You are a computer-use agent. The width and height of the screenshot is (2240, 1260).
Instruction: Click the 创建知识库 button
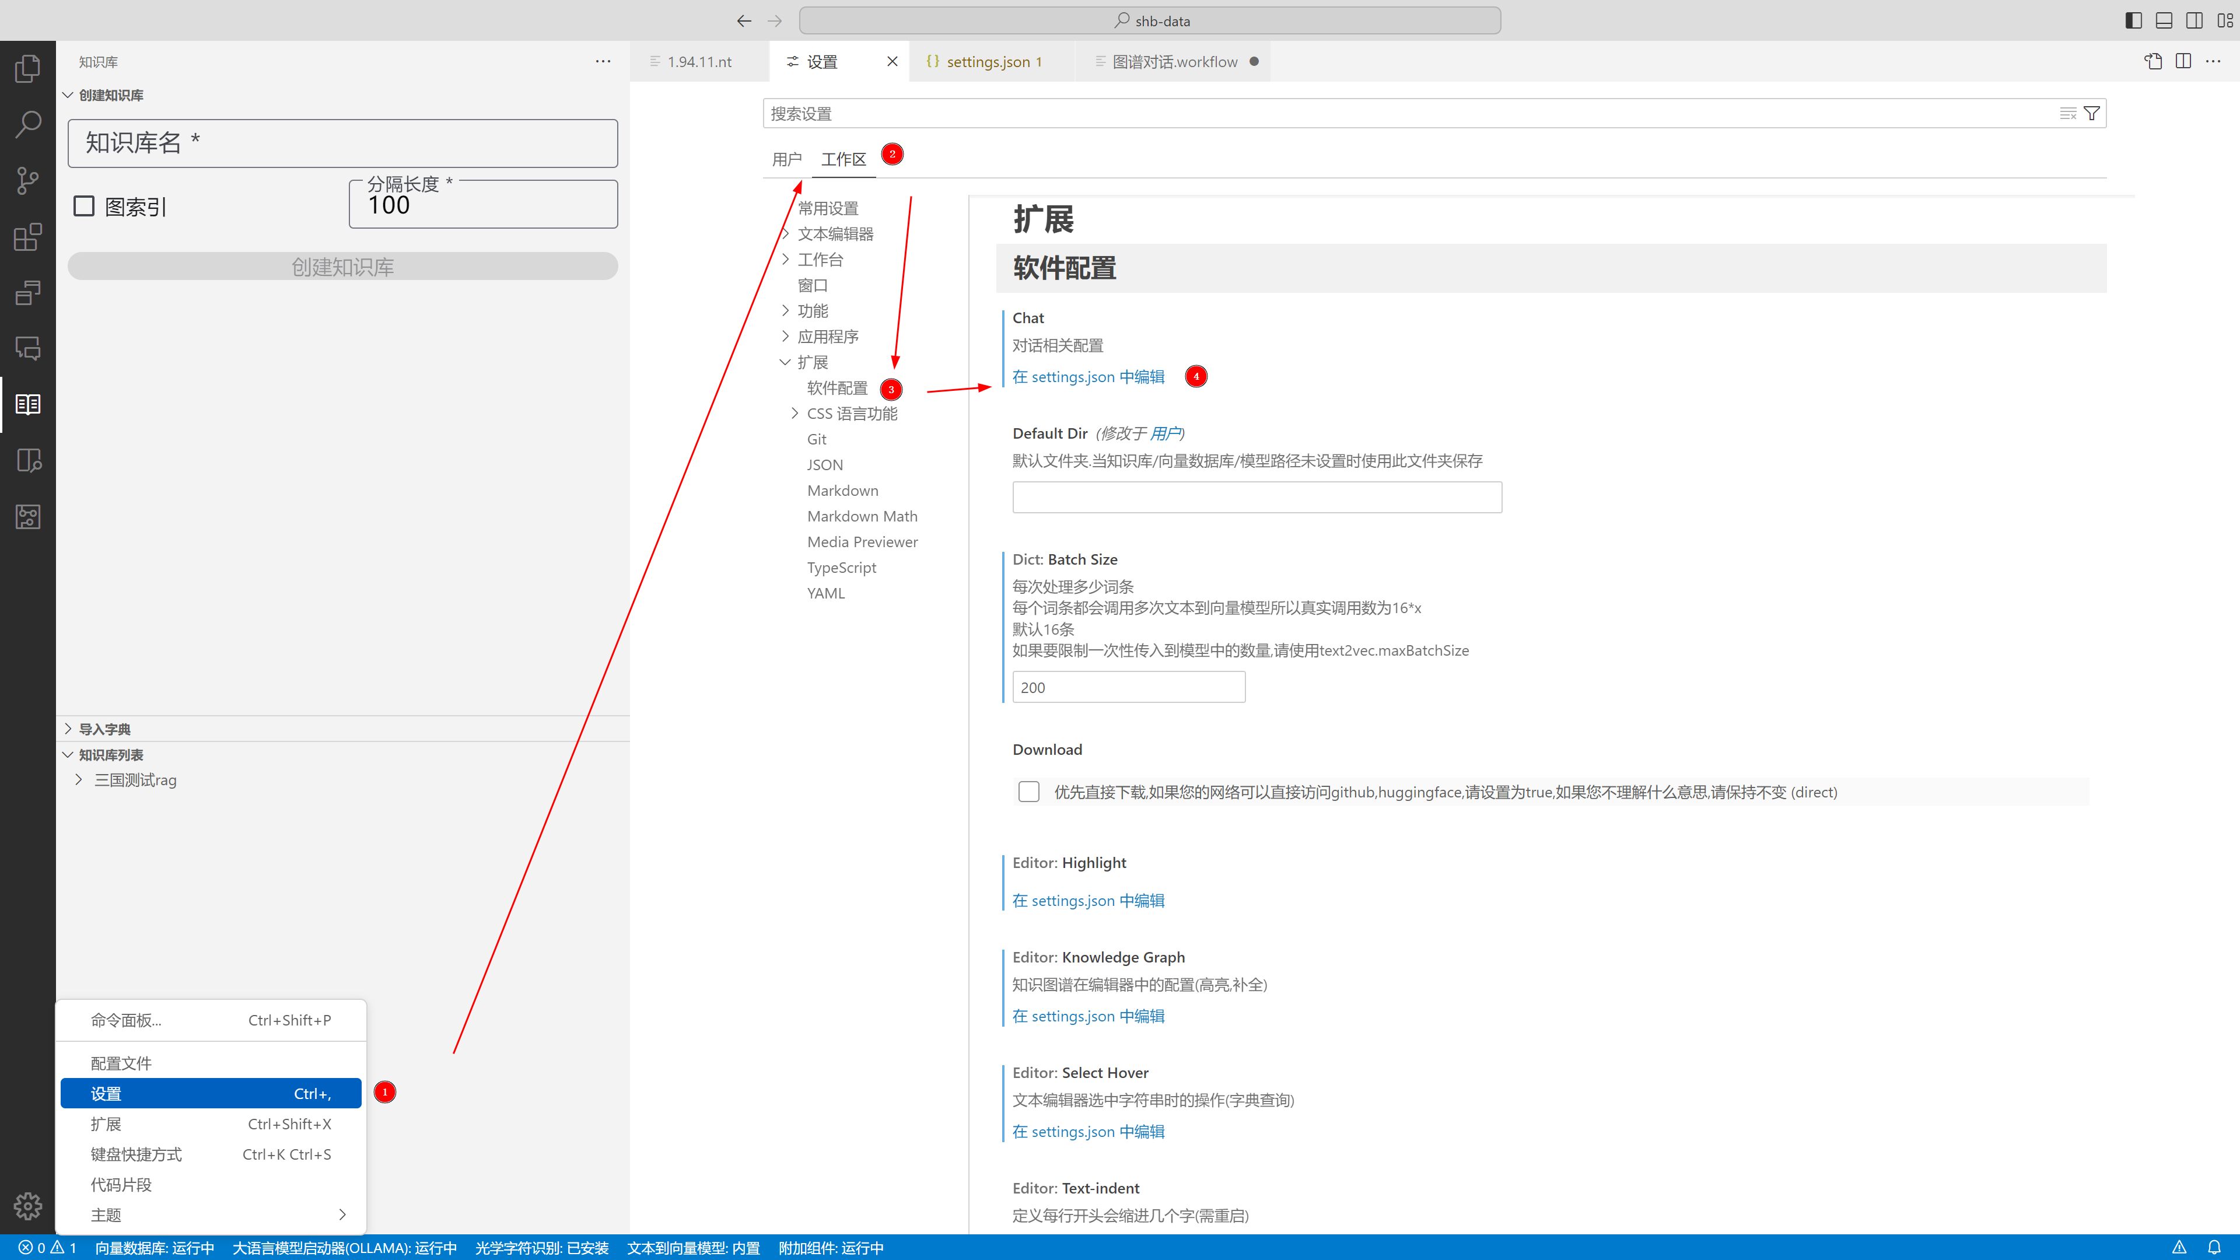click(x=342, y=267)
